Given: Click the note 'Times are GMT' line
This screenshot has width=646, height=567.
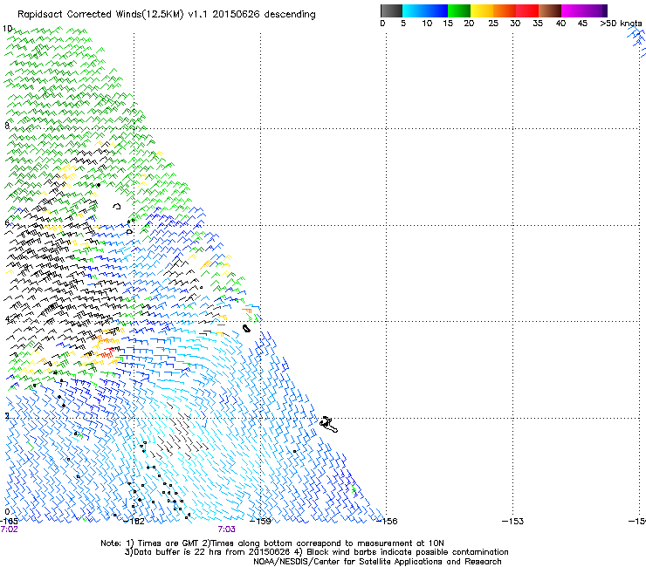Looking at the screenshot, I should pyautogui.click(x=272, y=543).
